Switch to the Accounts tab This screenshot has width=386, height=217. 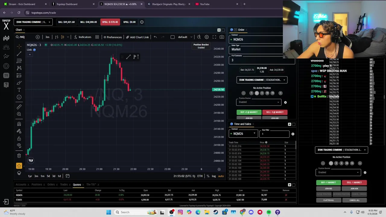tap(21, 184)
